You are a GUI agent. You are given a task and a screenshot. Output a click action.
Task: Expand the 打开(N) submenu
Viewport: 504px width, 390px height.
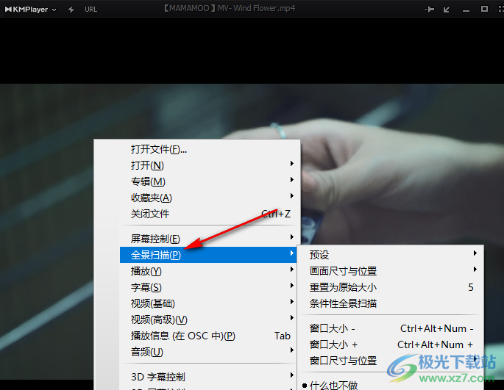point(210,165)
